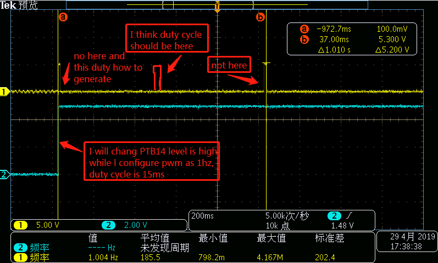Click the 未发现周期 message
This screenshot has width=438, height=263.
(165, 248)
